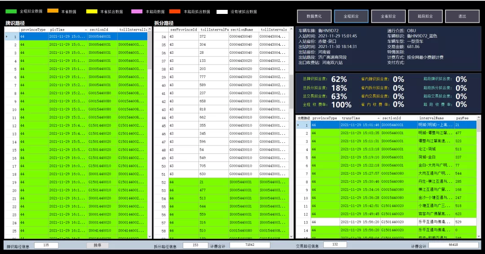Select row 52 in the 拆分路径 table
This screenshot has height=254, width=485.
pyautogui.click(x=225, y=182)
